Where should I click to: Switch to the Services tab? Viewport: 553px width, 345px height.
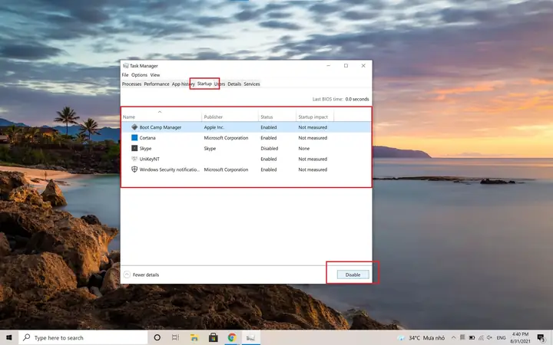[x=252, y=84]
